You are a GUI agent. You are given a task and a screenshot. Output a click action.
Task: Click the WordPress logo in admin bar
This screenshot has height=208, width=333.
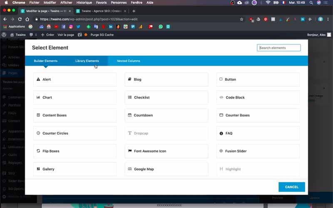click(4, 35)
